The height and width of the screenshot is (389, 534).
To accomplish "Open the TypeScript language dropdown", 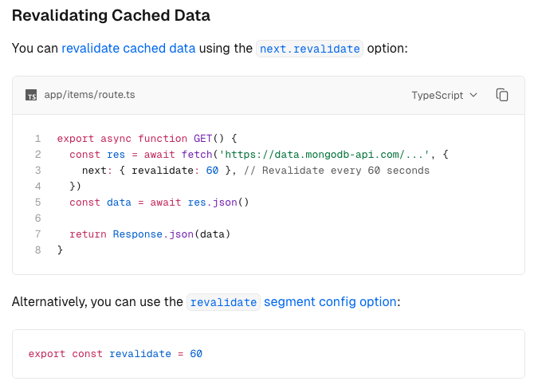I will pyautogui.click(x=444, y=95).
